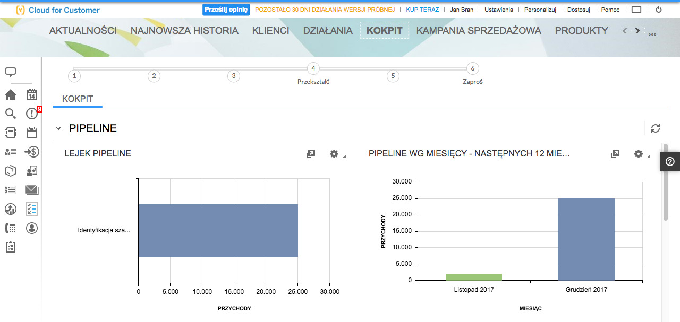680x322 pixels.
Task: Open Lejek Pipeline chart in new window
Action: tap(311, 154)
